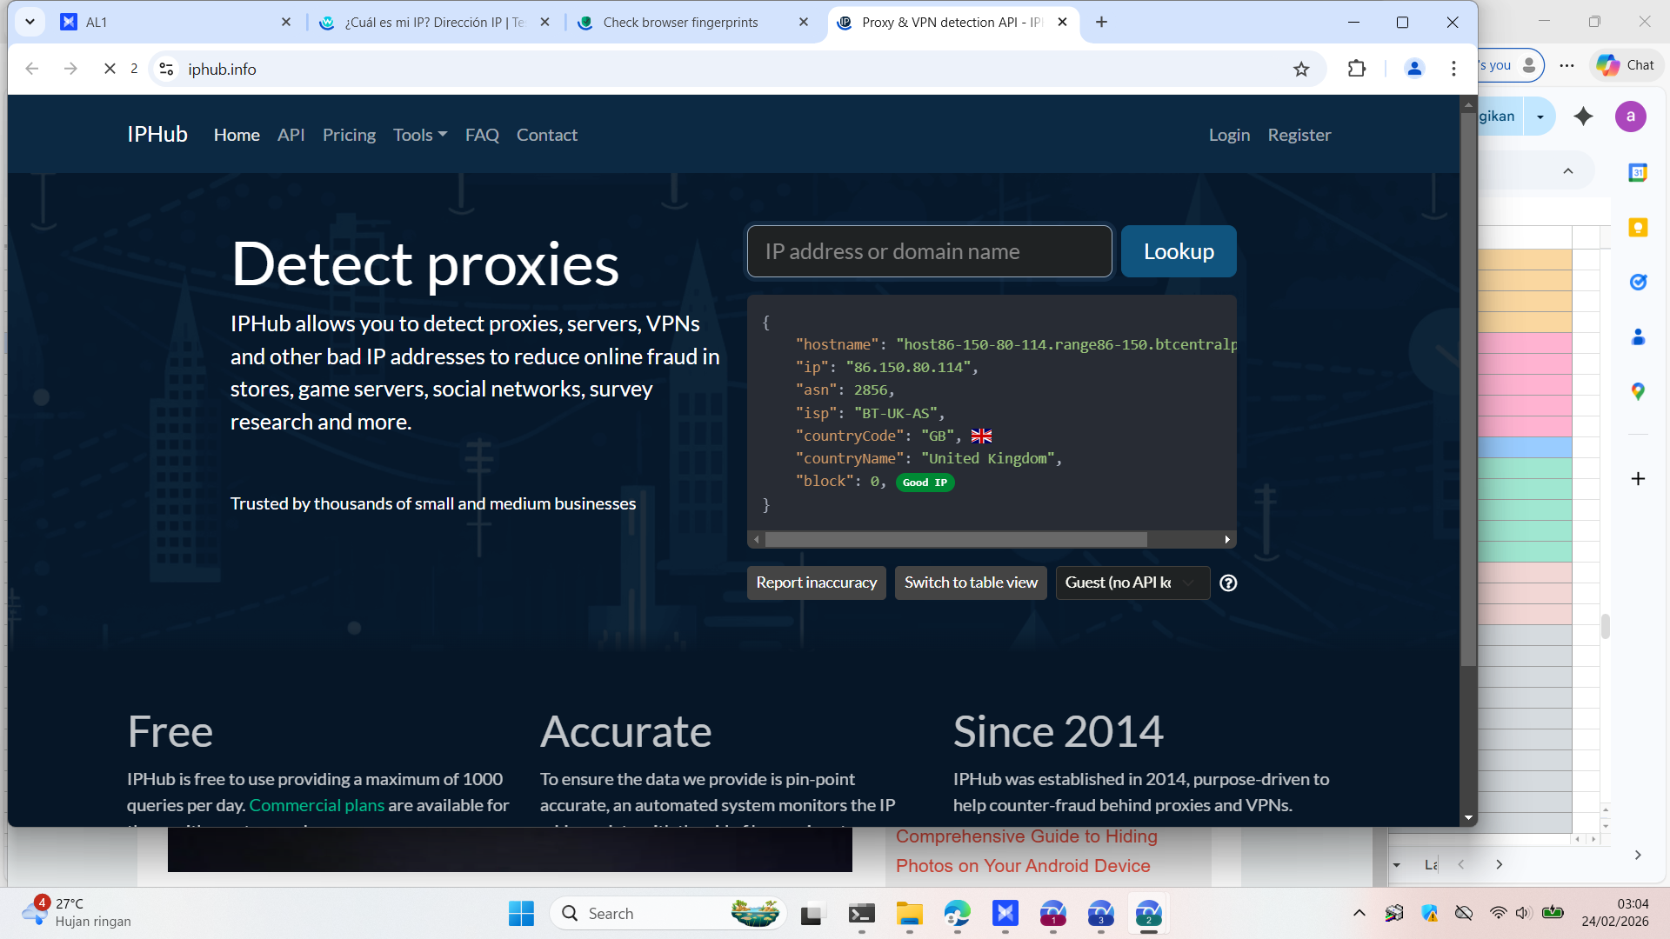Click Switch to table view button
Image resolution: width=1670 pixels, height=939 pixels.
(x=971, y=583)
